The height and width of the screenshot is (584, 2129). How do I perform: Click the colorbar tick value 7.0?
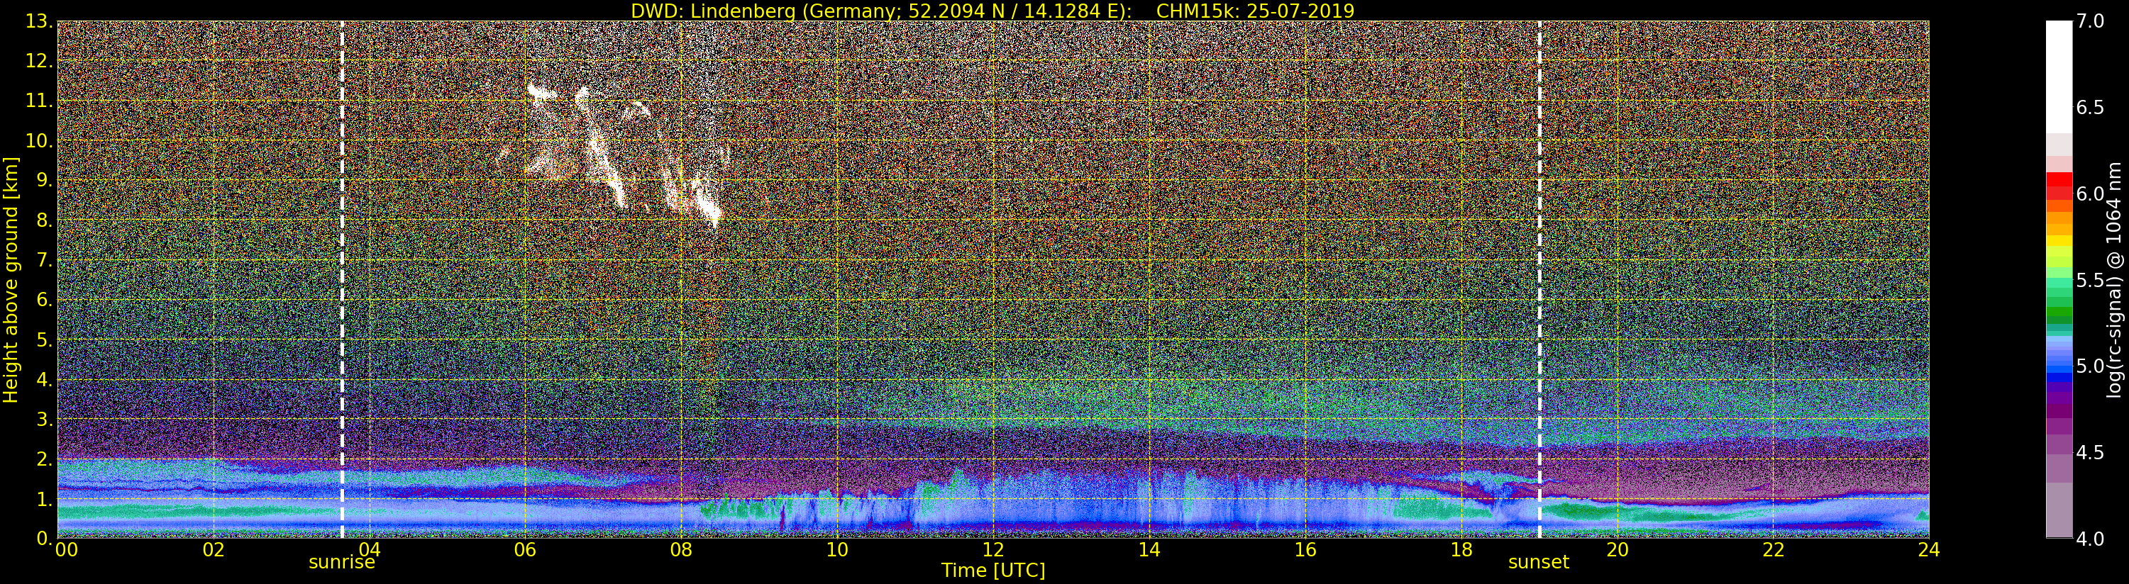coord(2090,21)
